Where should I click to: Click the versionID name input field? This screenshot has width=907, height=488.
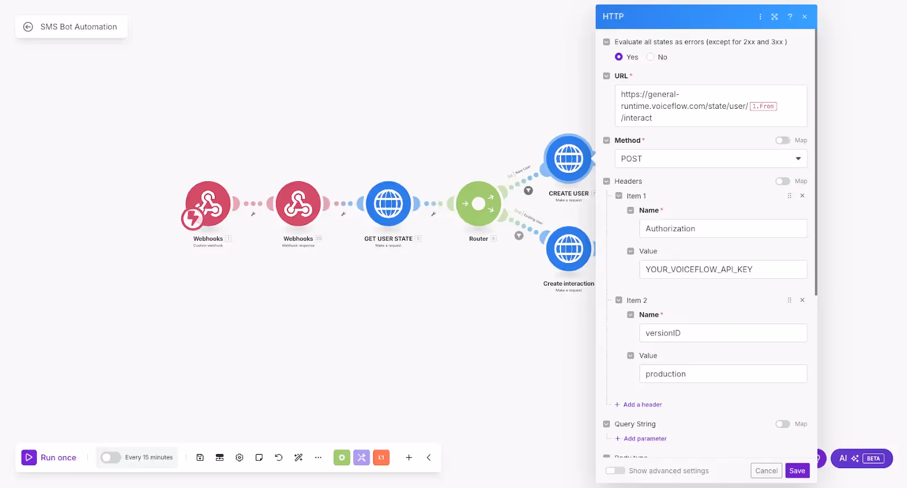pyautogui.click(x=723, y=333)
